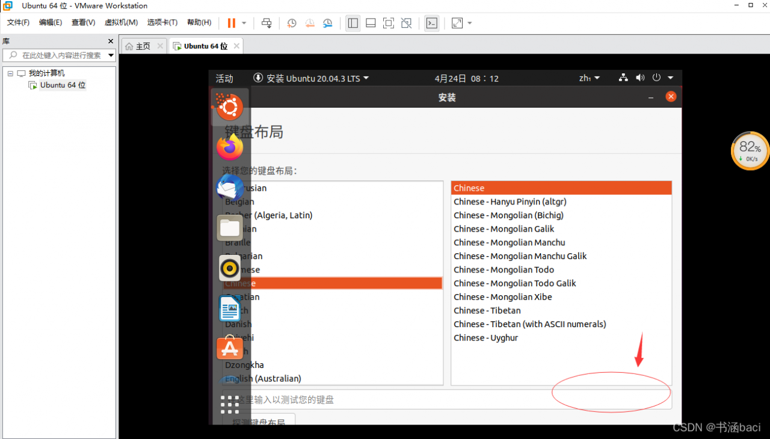Launch Thunderbird mail from the dock
The image size is (770, 439).
click(x=230, y=188)
